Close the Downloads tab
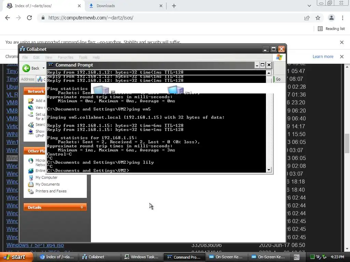This screenshot has height=262, width=350. tap(161, 6)
